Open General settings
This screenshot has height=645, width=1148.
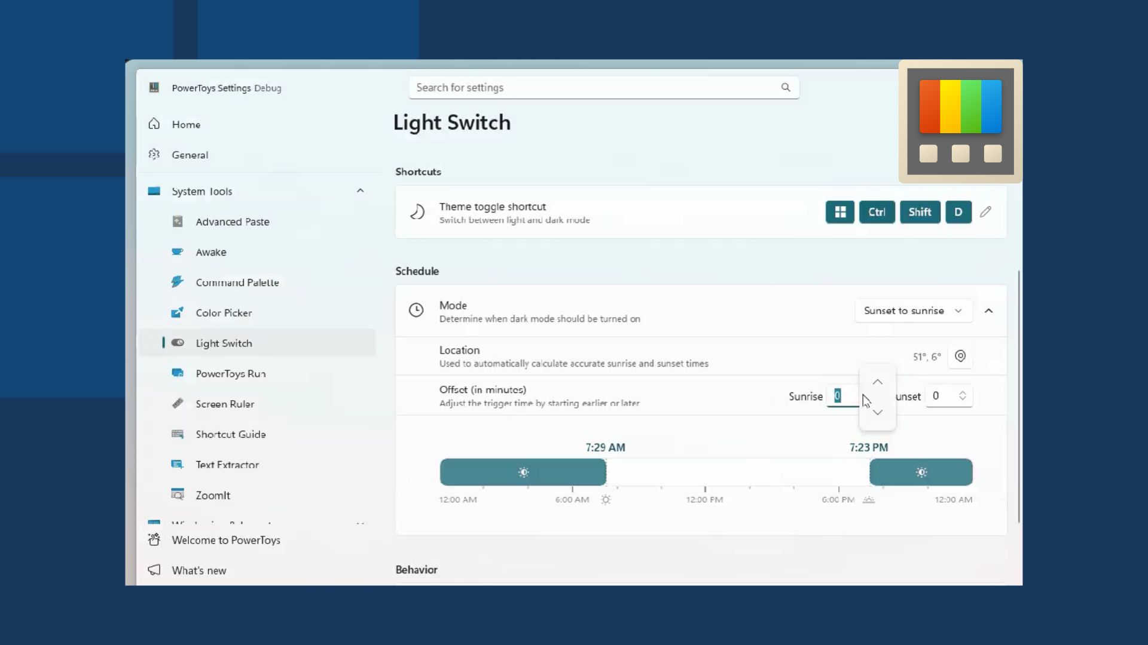(190, 155)
